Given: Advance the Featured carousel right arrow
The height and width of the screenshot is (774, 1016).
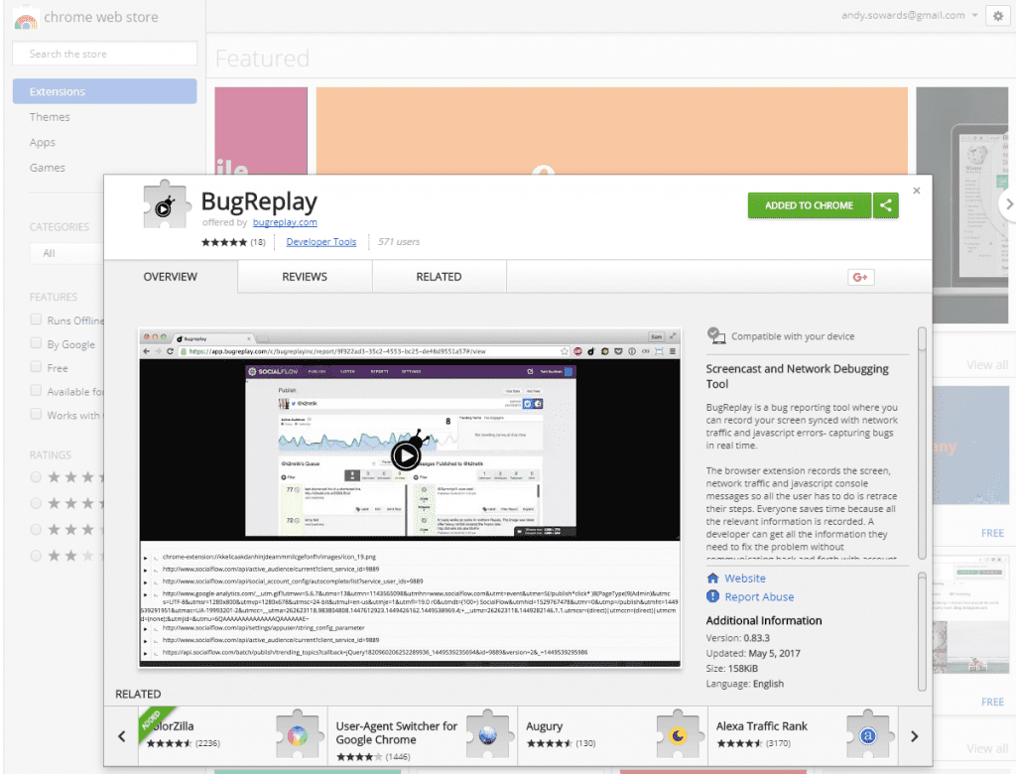Looking at the screenshot, I should pyautogui.click(x=1007, y=203).
